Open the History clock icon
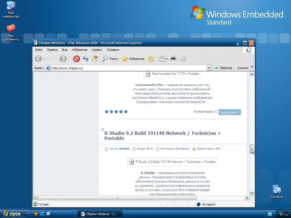This screenshot has width=291, height=218. [151, 59]
